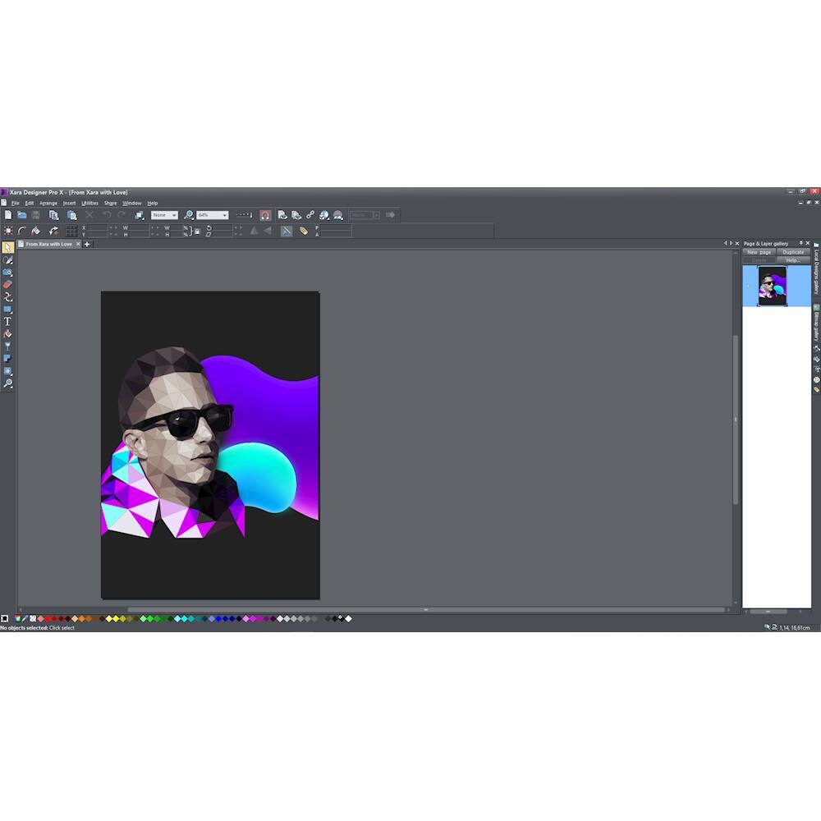Select the Selector tool
This screenshot has width=821, height=821.
coord(7,246)
